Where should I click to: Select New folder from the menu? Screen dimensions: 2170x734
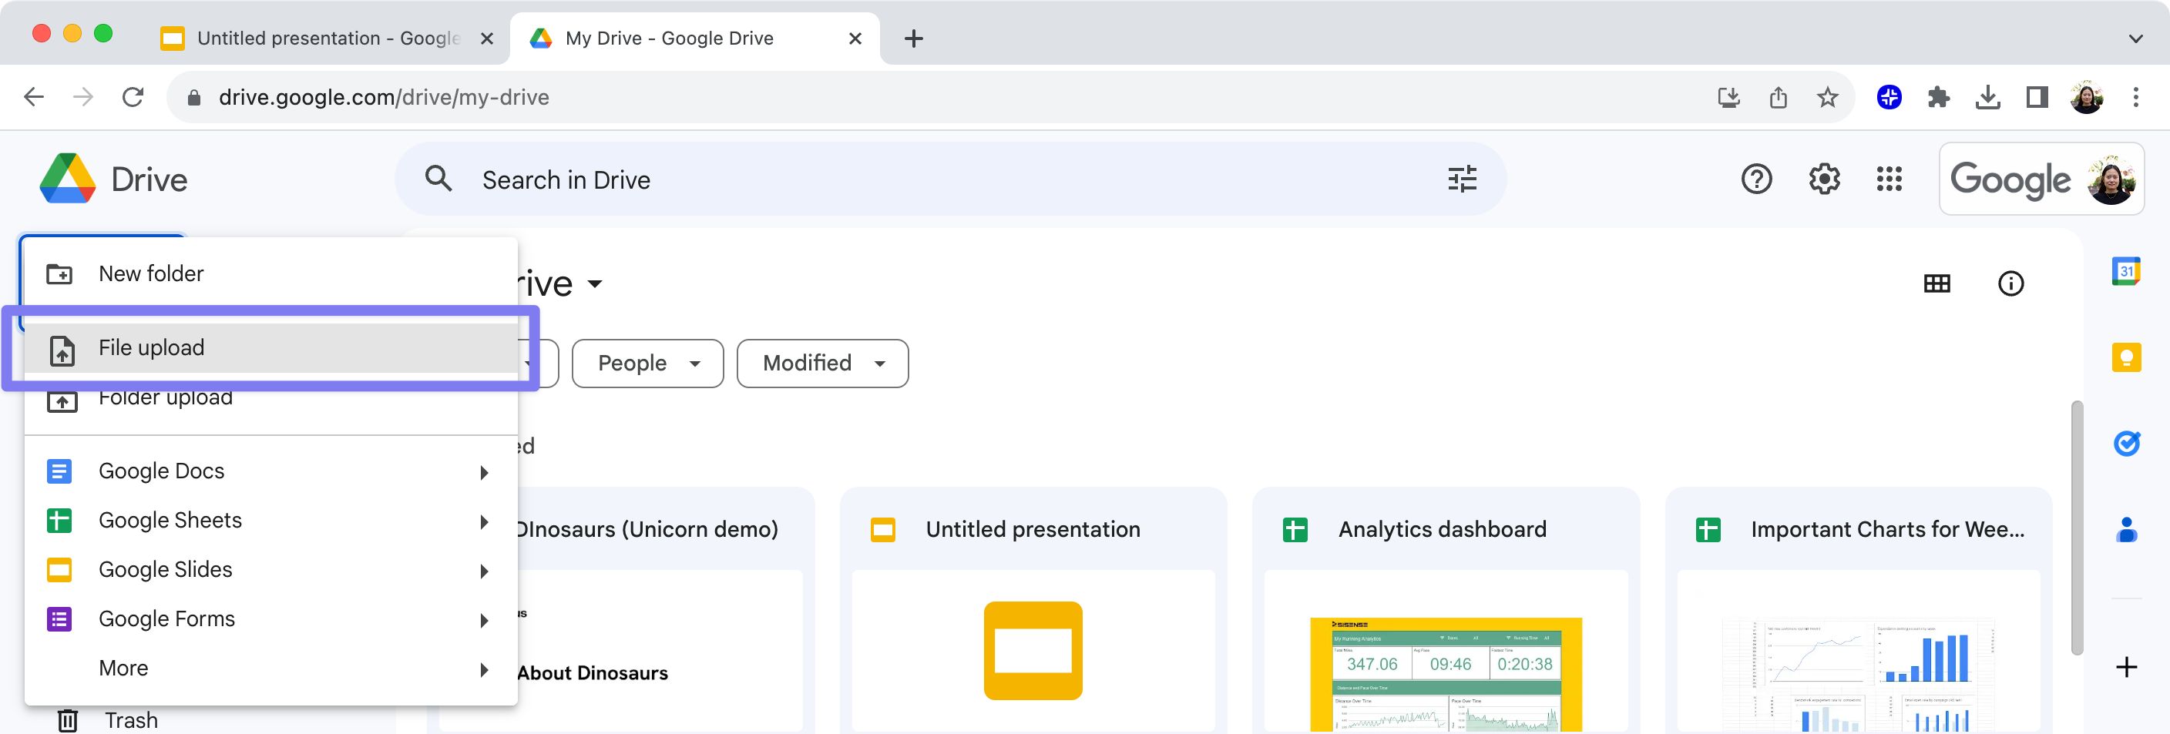270,273
